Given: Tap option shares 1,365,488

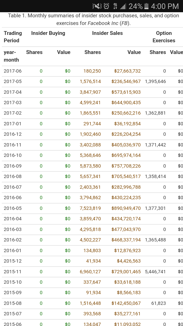Looking at the screenshot, I should pos(155,240).
